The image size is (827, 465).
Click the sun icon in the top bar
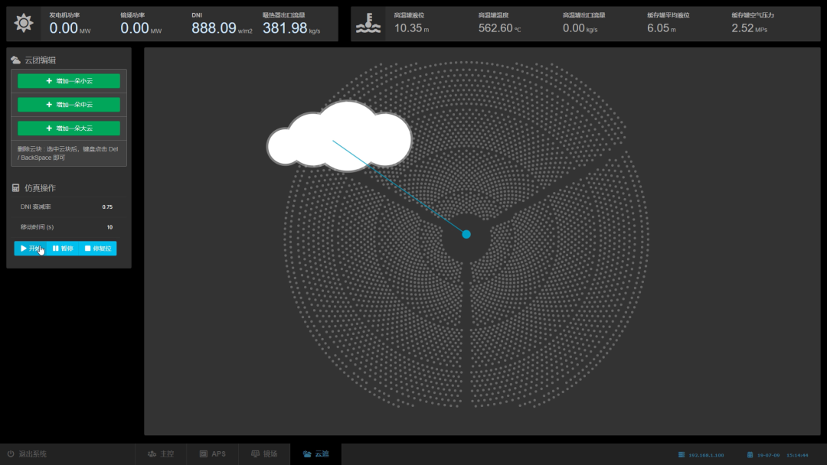[24, 24]
